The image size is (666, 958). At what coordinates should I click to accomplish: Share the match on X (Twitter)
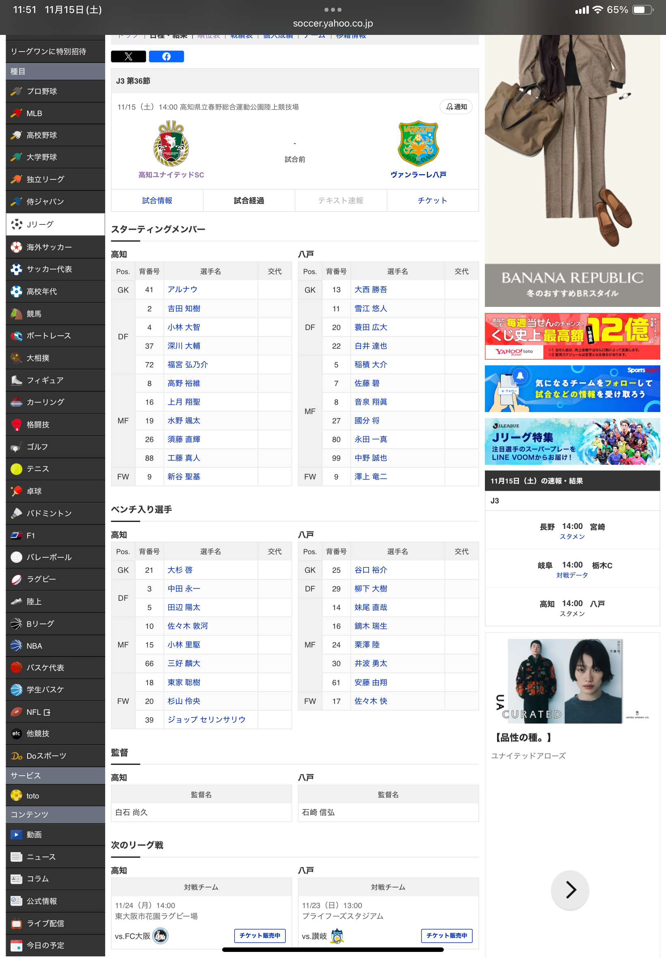pos(128,56)
